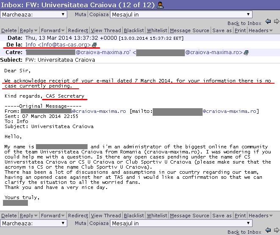Click the top Copiaza link
Viewport: 280px width, 235px height.
click(99, 14)
